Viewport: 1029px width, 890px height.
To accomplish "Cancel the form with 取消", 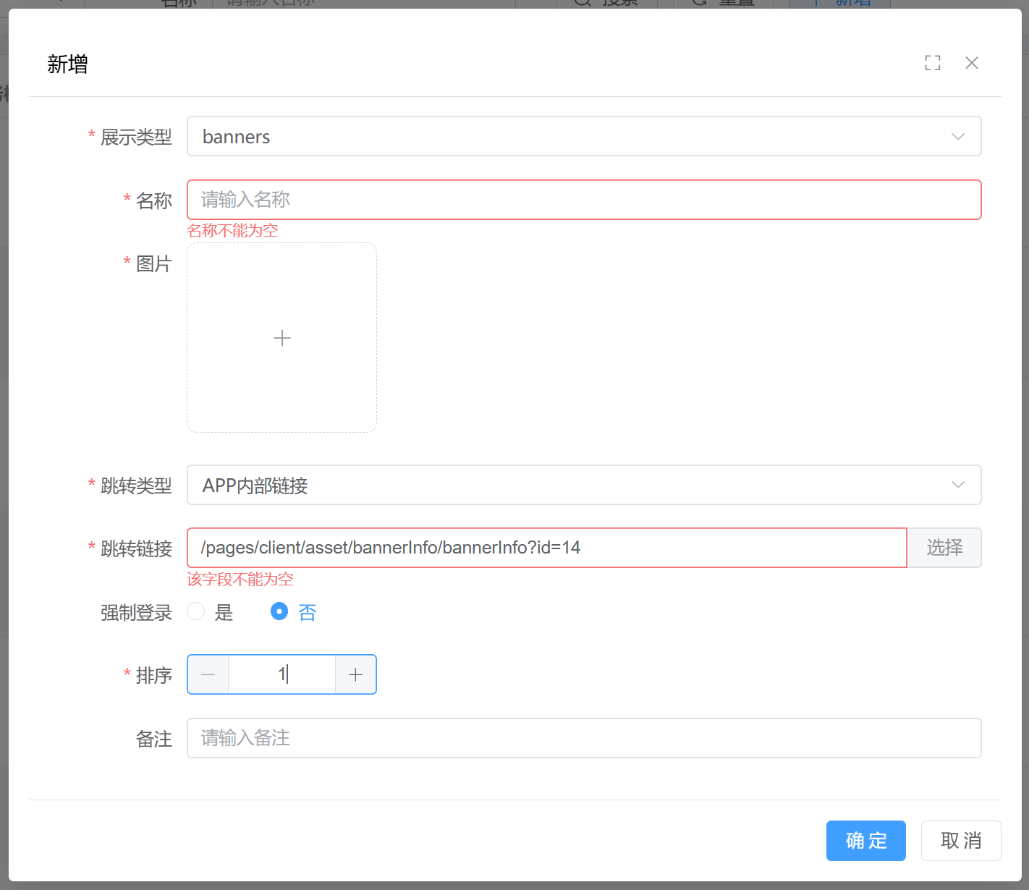I will [960, 841].
